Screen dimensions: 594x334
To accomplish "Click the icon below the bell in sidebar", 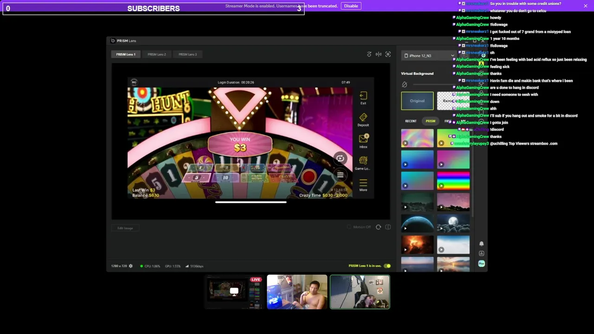I will coord(481,254).
